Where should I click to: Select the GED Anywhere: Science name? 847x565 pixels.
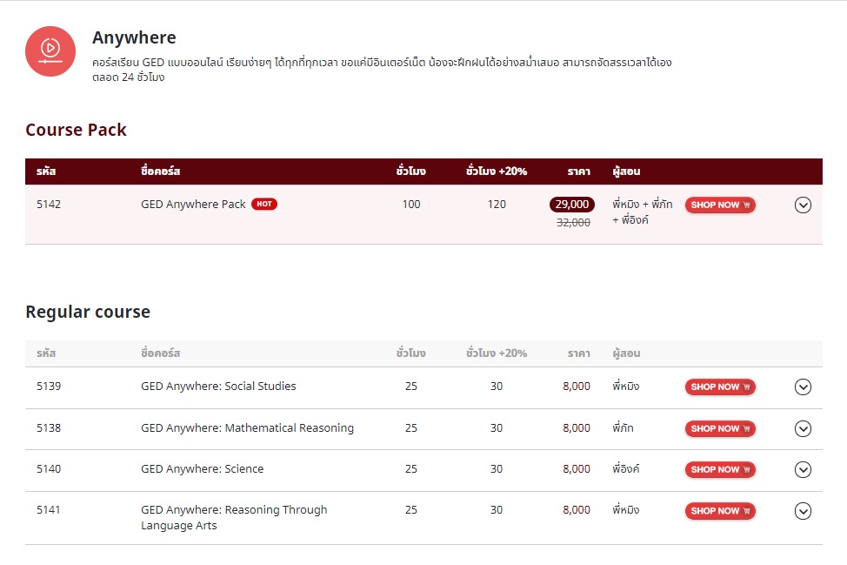point(202,468)
